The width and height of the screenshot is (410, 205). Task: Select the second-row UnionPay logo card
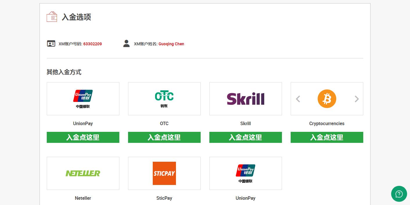[246, 173]
